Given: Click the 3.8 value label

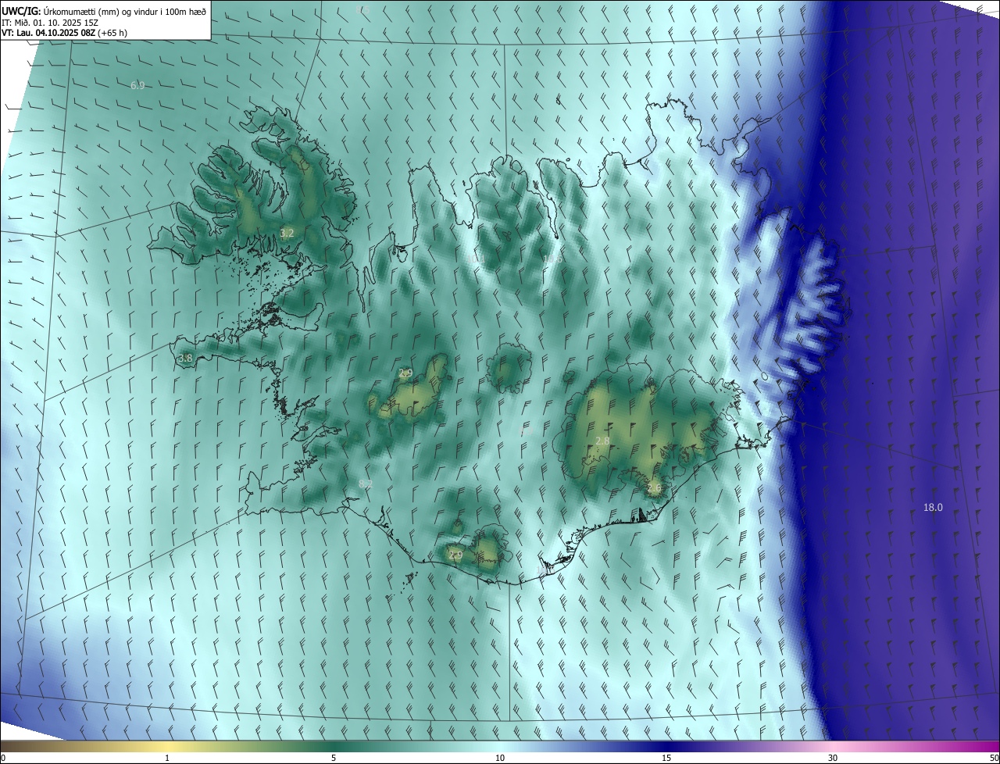Looking at the screenshot, I should click(x=185, y=359).
